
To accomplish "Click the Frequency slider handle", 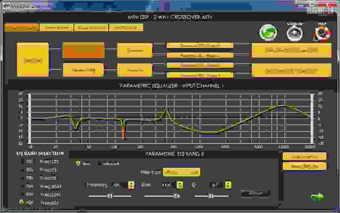I will (110, 196).
